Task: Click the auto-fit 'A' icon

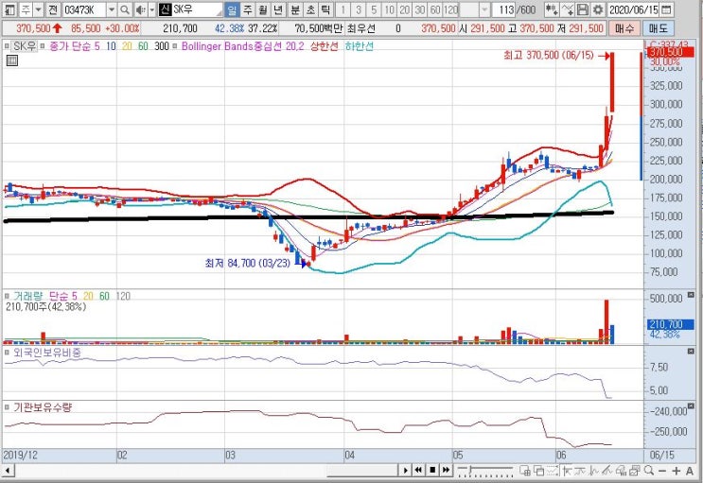Action: [690, 471]
